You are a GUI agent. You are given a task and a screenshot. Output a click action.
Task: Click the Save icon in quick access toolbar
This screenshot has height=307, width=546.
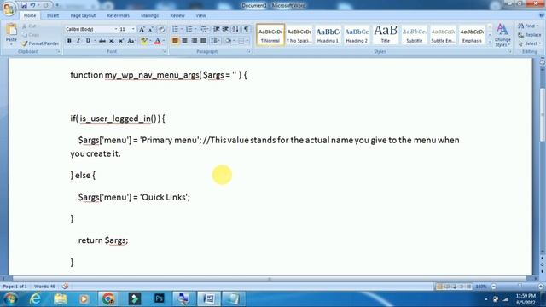click(24, 5)
